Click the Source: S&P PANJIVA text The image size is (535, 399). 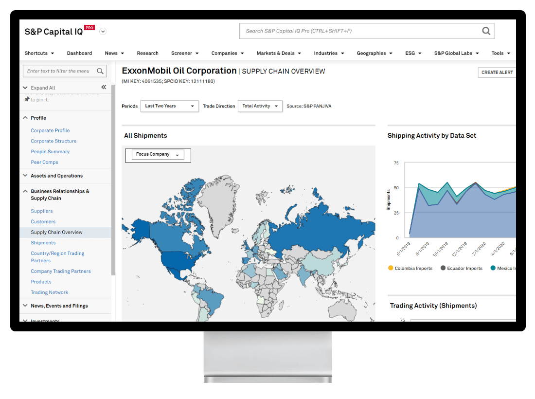pyautogui.click(x=309, y=106)
